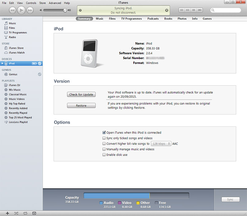Open the LossLess Playlist
Viewport: 247px width, 216px height.
[x=21, y=122]
